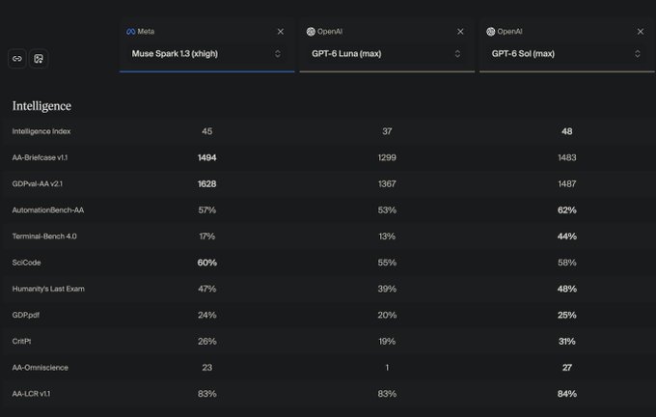Image resolution: width=656 pixels, height=417 pixels.
Task: Click the Meta logo icon
Action: coord(130,32)
